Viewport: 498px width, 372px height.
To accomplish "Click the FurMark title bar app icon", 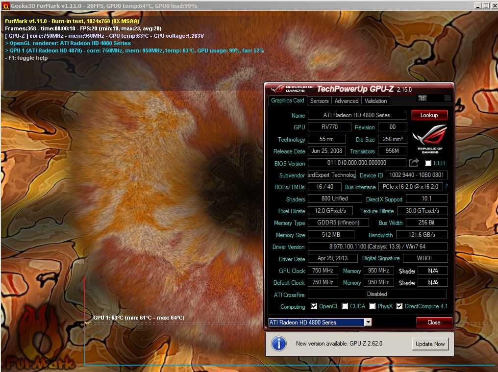I will click(5, 5).
